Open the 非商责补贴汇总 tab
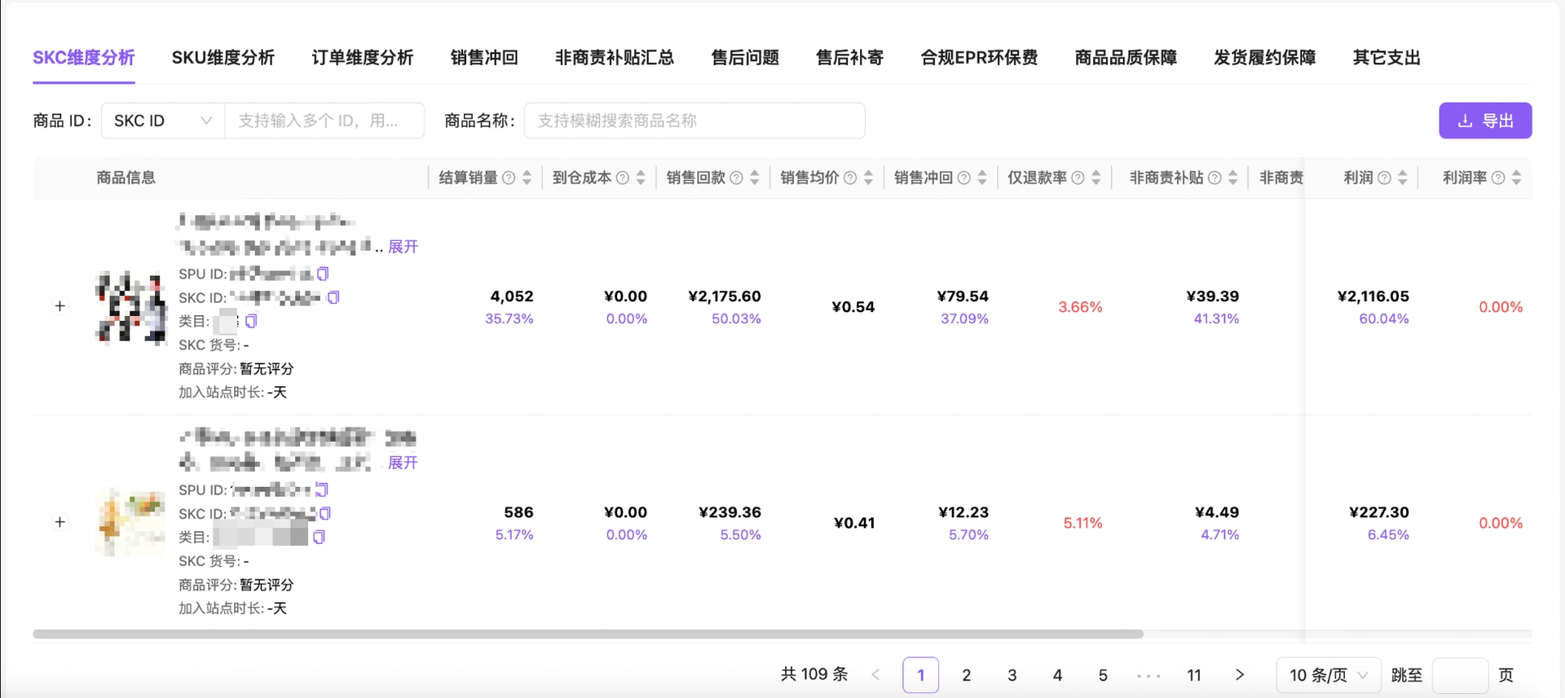The image size is (1565, 698). [x=615, y=58]
